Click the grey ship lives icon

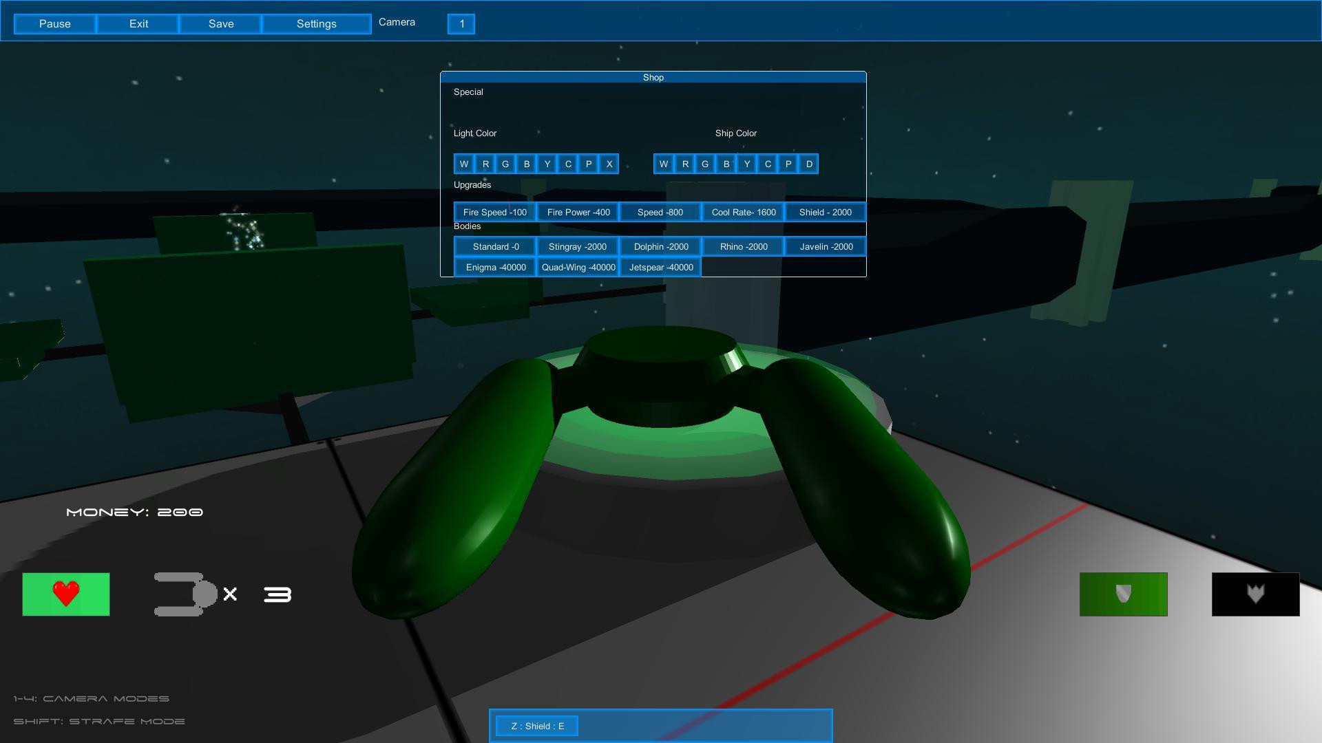click(186, 594)
